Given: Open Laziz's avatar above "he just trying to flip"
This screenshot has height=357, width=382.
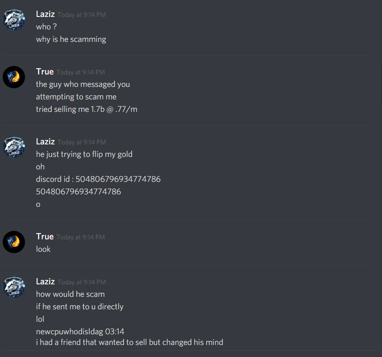Looking at the screenshot, I should (x=14, y=147).
